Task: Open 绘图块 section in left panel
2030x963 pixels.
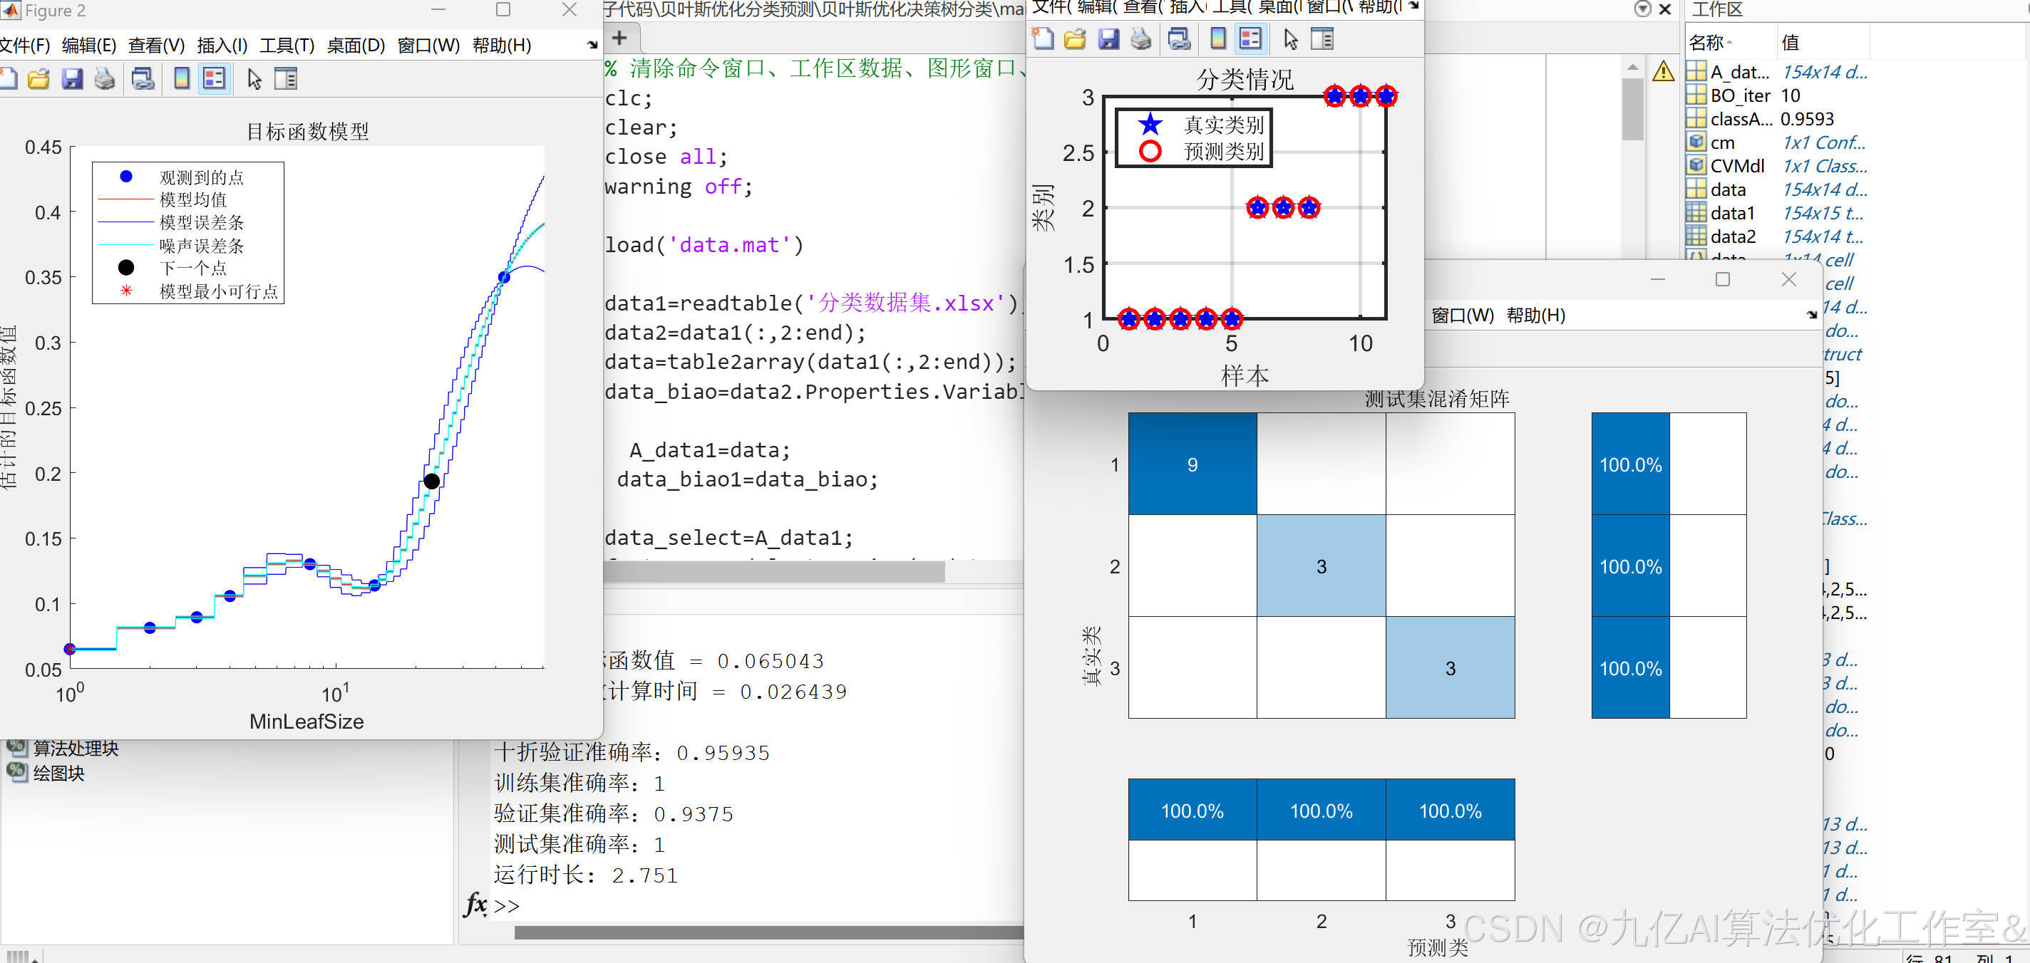Action: pos(58,774)
